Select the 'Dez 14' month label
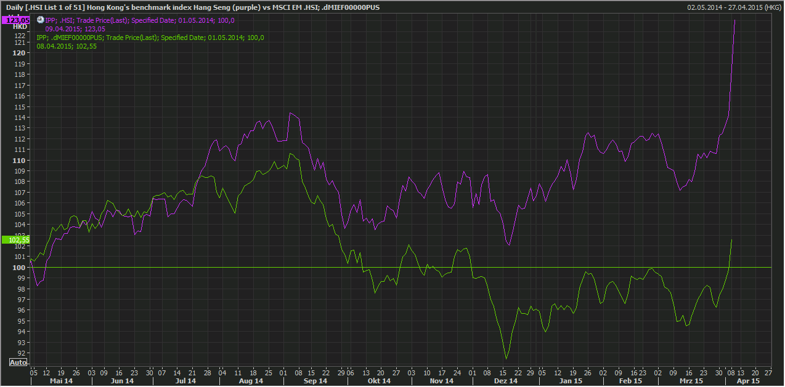This screenshot has width=785, height=387. click(x=505, y=381)
